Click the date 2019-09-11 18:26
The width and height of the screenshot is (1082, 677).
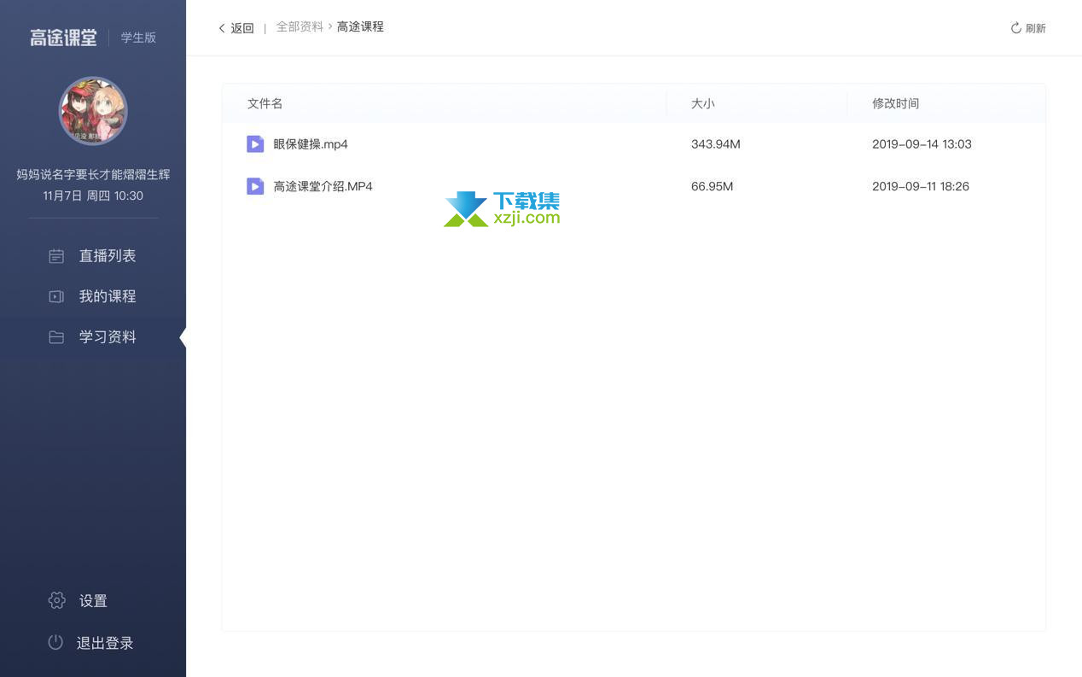tap(920, 186)
